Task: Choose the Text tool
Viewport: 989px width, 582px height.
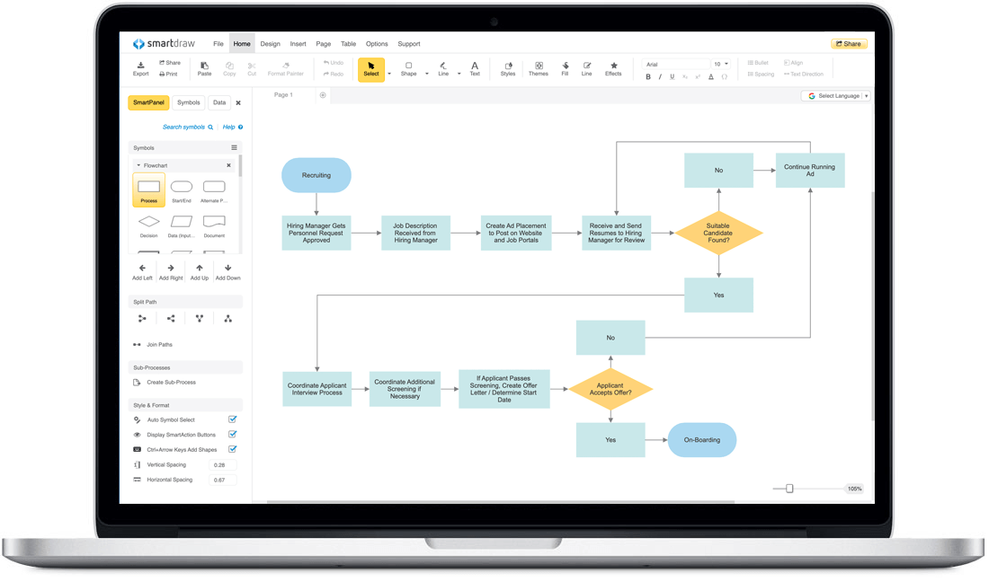Action: point(475,68)
